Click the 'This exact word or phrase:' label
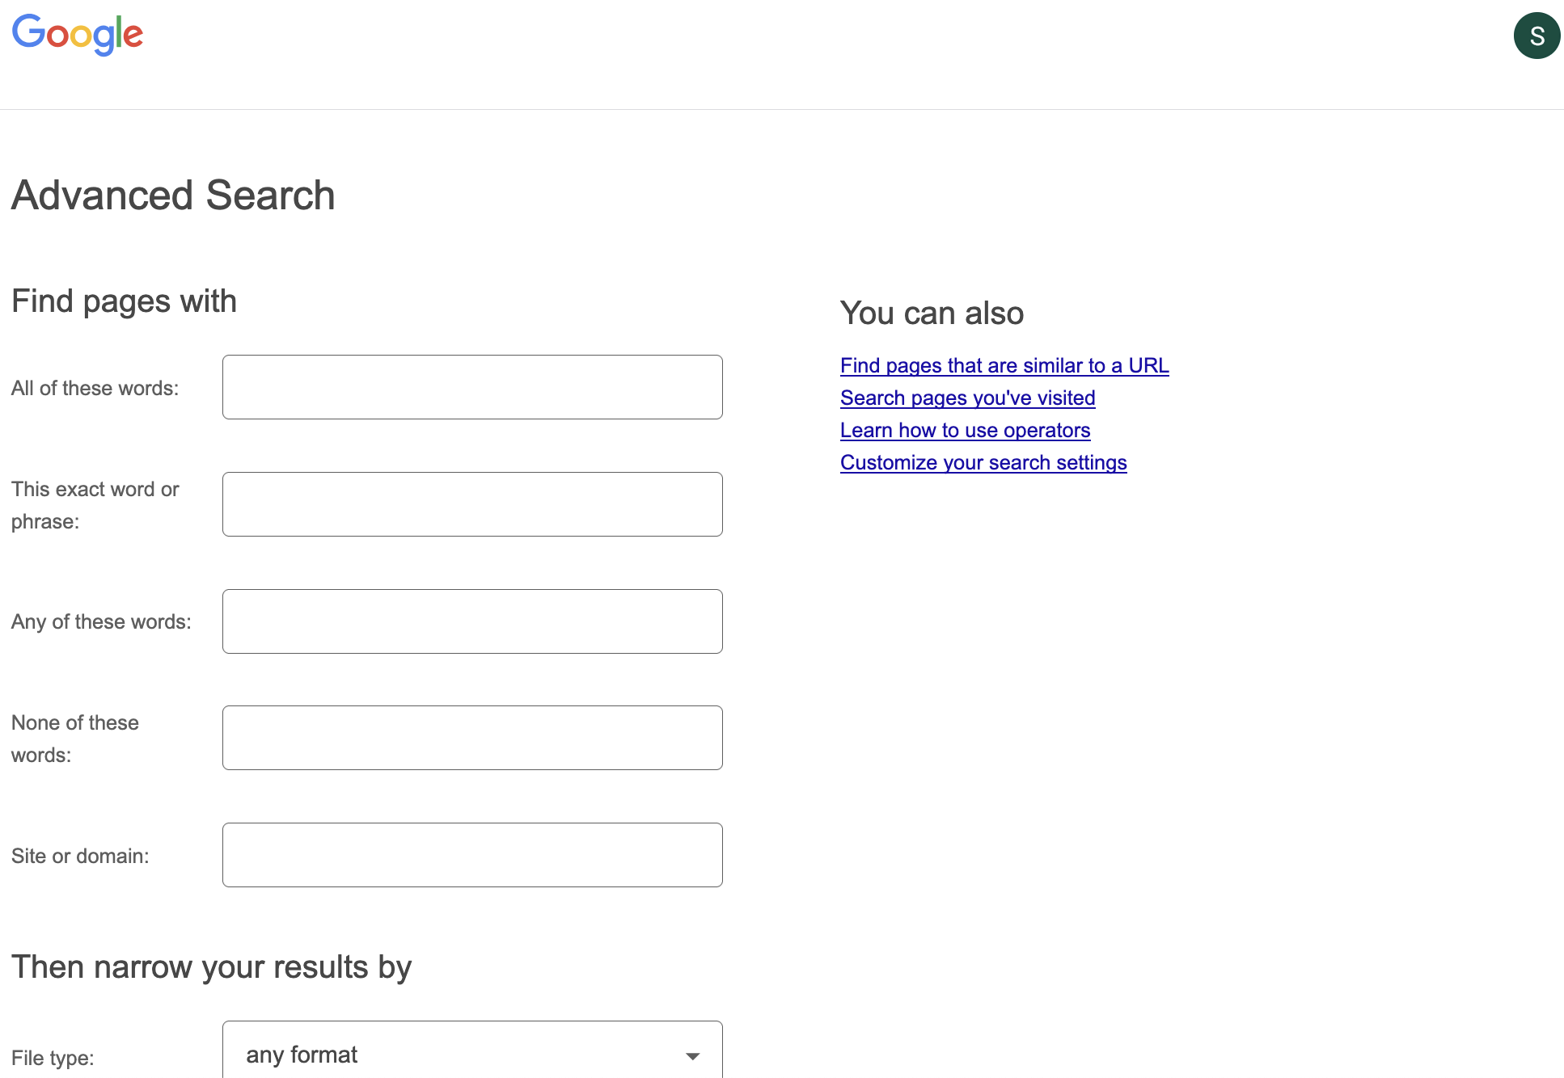 coord(95,505)
